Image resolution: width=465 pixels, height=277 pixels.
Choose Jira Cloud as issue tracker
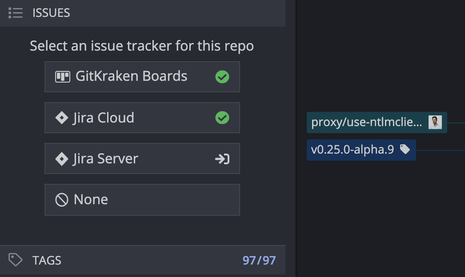tap(104, 118)
